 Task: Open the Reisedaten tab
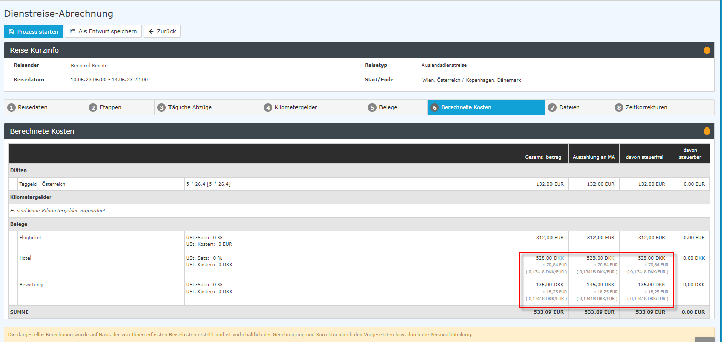tap(45, 107)
